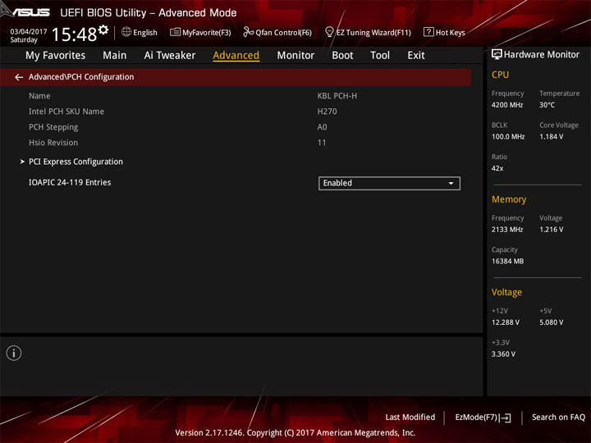Click the info icon in help panel

[14, 353]
